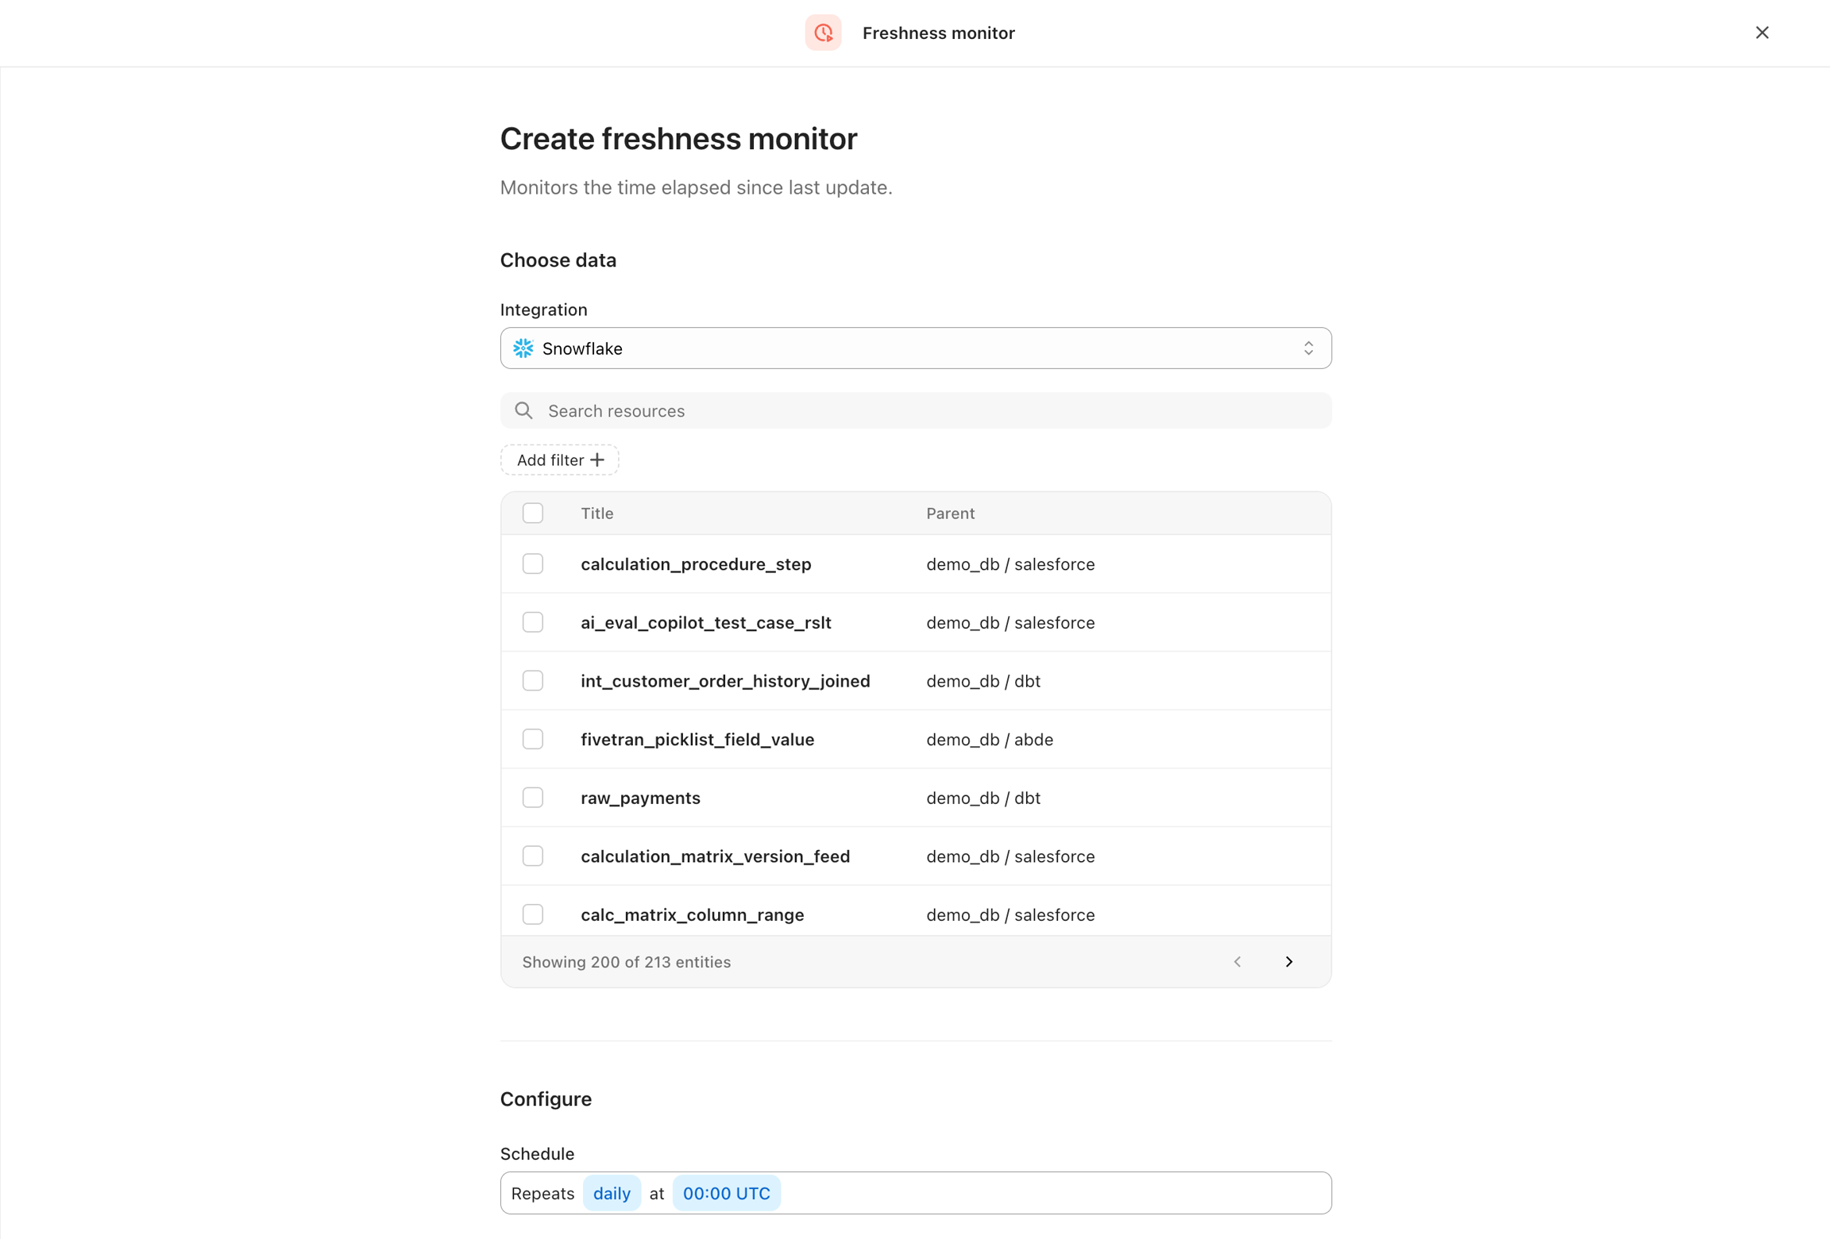The image size is (1830, 1239).
Task: Go to next page of entities
Action: (1288, 961)
